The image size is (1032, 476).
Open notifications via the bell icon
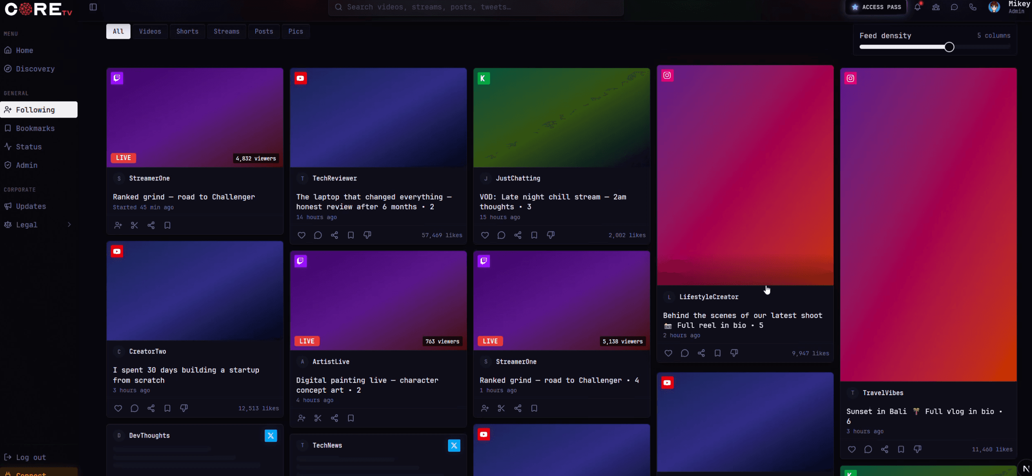tap(918, 7)
